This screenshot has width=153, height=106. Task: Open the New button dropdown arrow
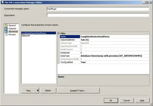coord(37,90)
